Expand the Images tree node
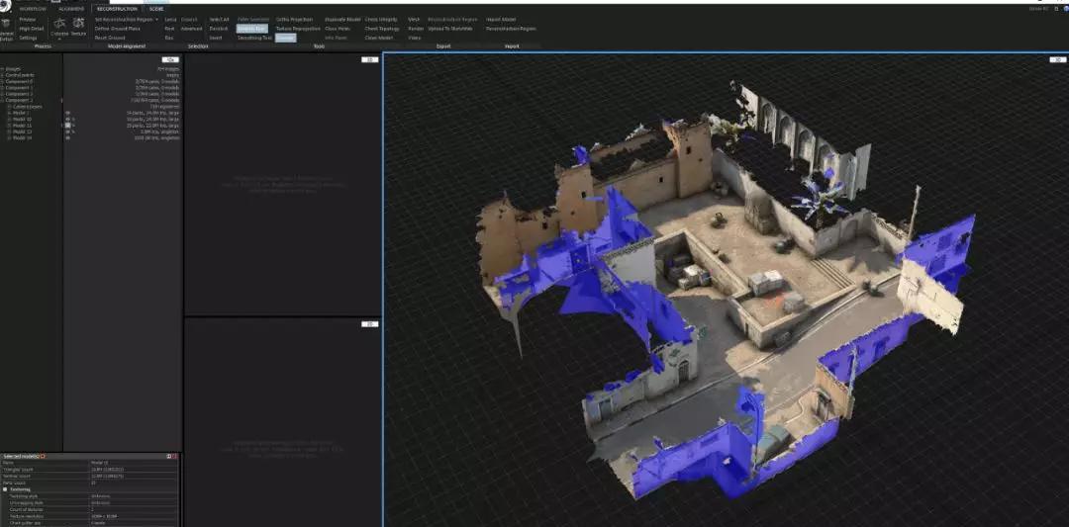The width and height of the screenshot is (1069, 527). coord(2,69)
